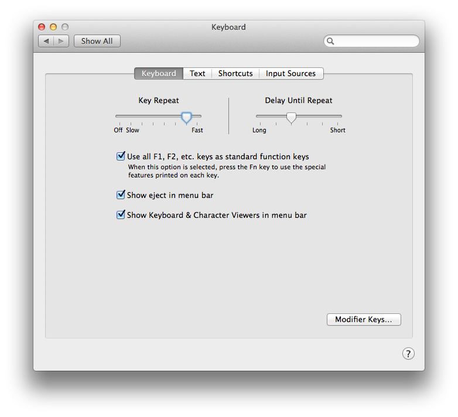Close the Keyboard window with red button
458x417 pixels.
[x=42, y=27]
